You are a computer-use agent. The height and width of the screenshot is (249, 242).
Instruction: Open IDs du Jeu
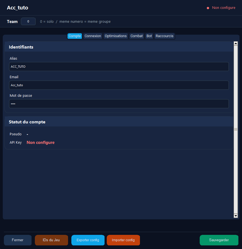pos(51,240)
